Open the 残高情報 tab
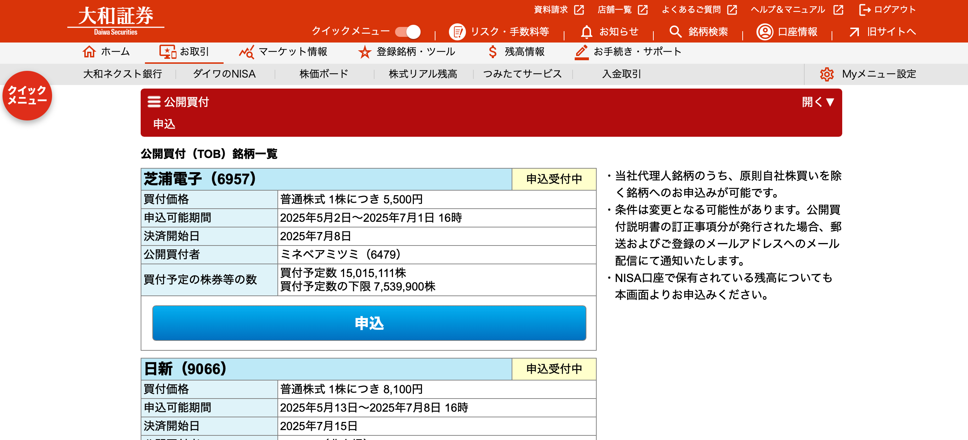Viewport: 968px width, 440px height. tap(516, 52)
